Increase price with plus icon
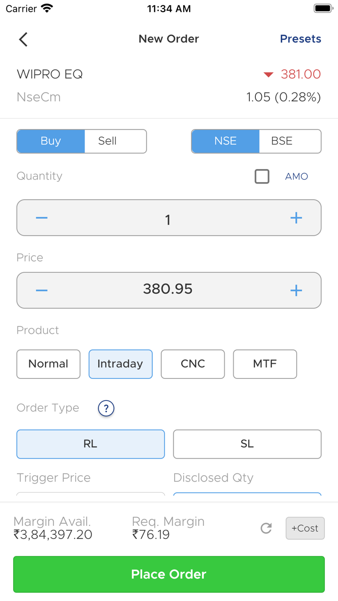The width and height of the screenshot is (338, 601). click(296, 290)
